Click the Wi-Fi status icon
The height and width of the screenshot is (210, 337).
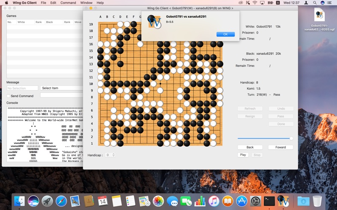255,3
